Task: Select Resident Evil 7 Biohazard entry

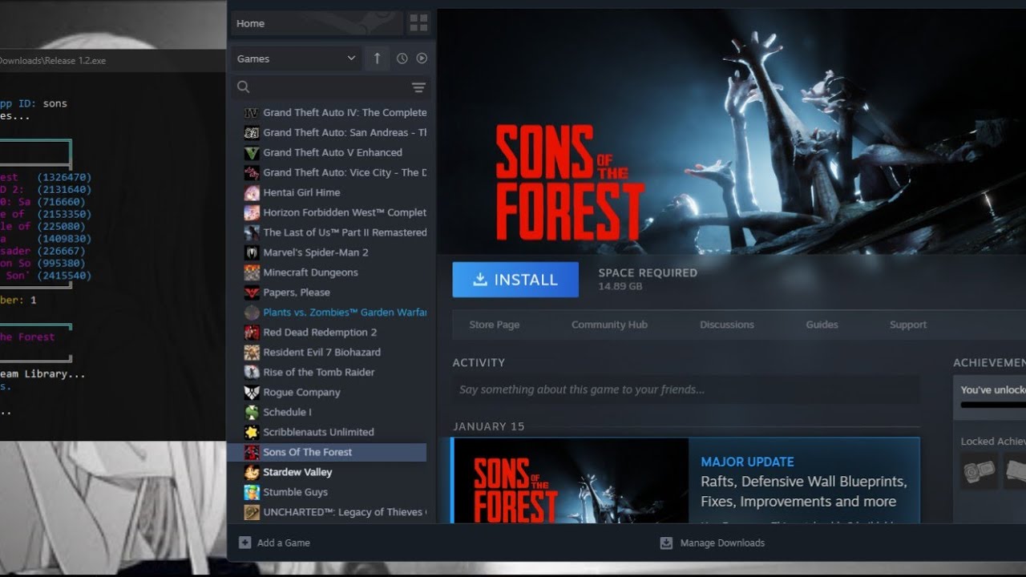Action: 327,353
